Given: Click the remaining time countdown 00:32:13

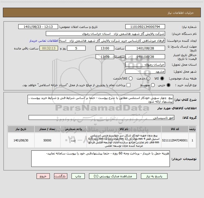Looking at the screenshot, I should [49, 48].
